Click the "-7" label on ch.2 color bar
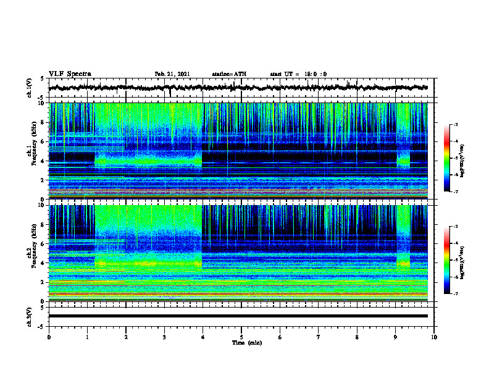 456,294
